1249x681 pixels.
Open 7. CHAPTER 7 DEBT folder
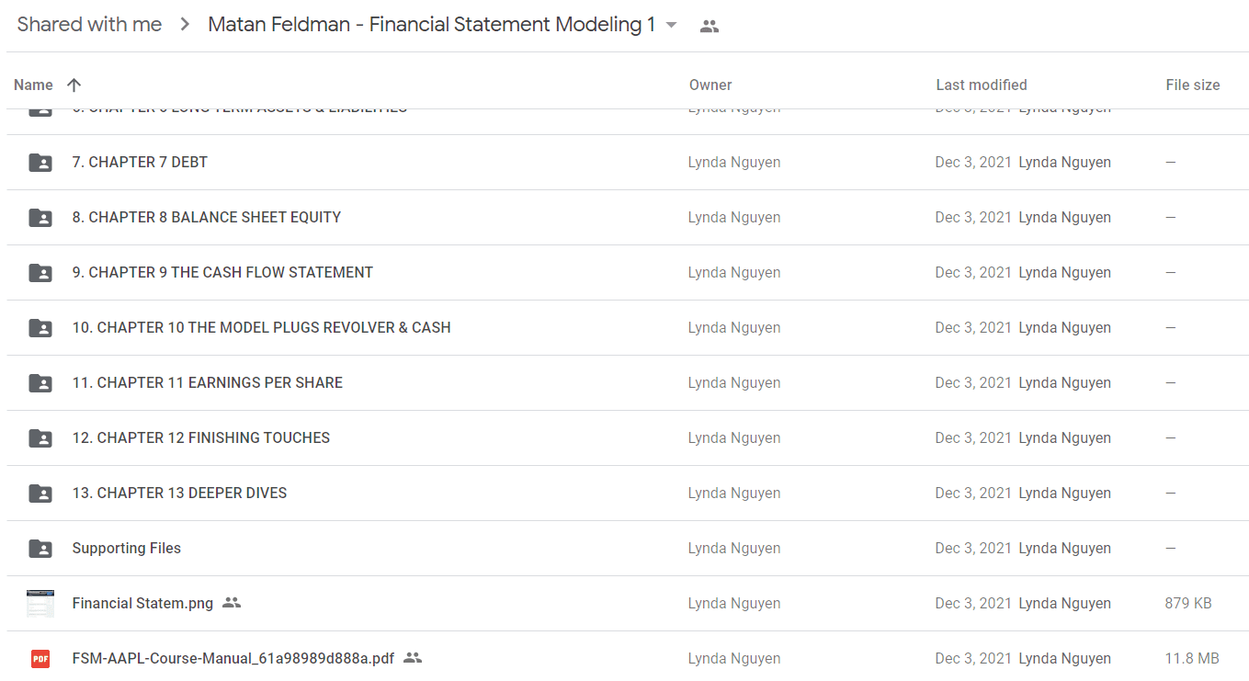140,163
